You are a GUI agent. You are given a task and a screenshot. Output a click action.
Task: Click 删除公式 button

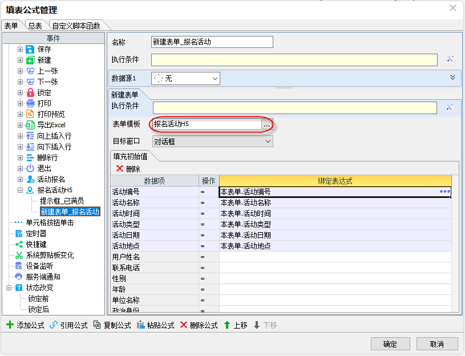tap(199, 325)
